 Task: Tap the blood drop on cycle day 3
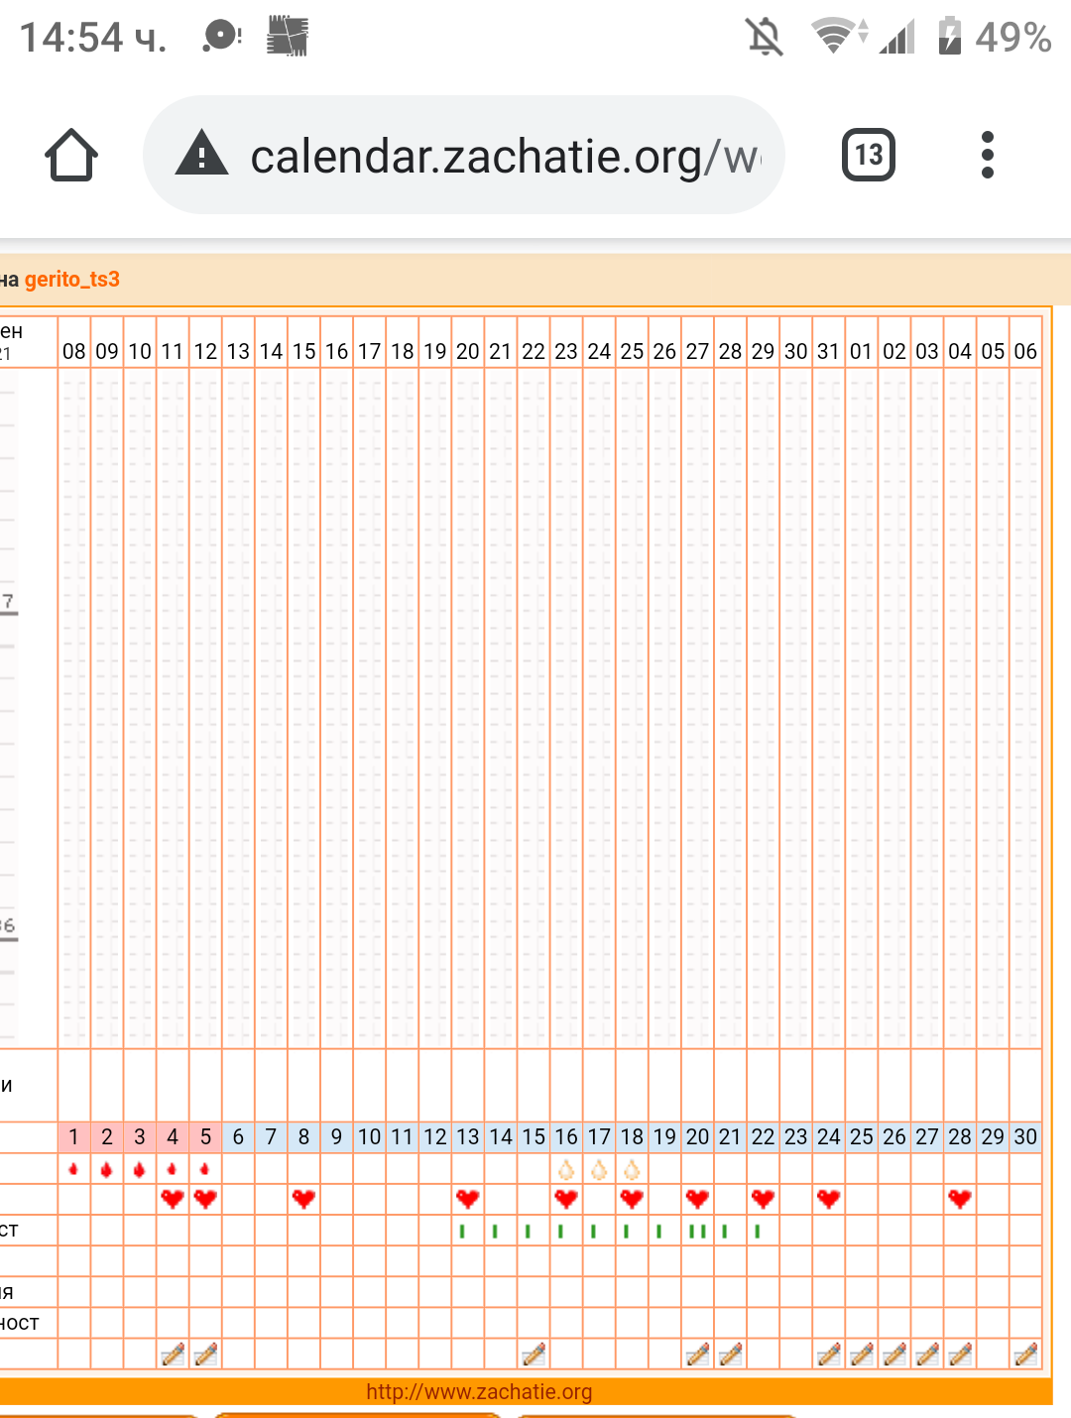140,1169
